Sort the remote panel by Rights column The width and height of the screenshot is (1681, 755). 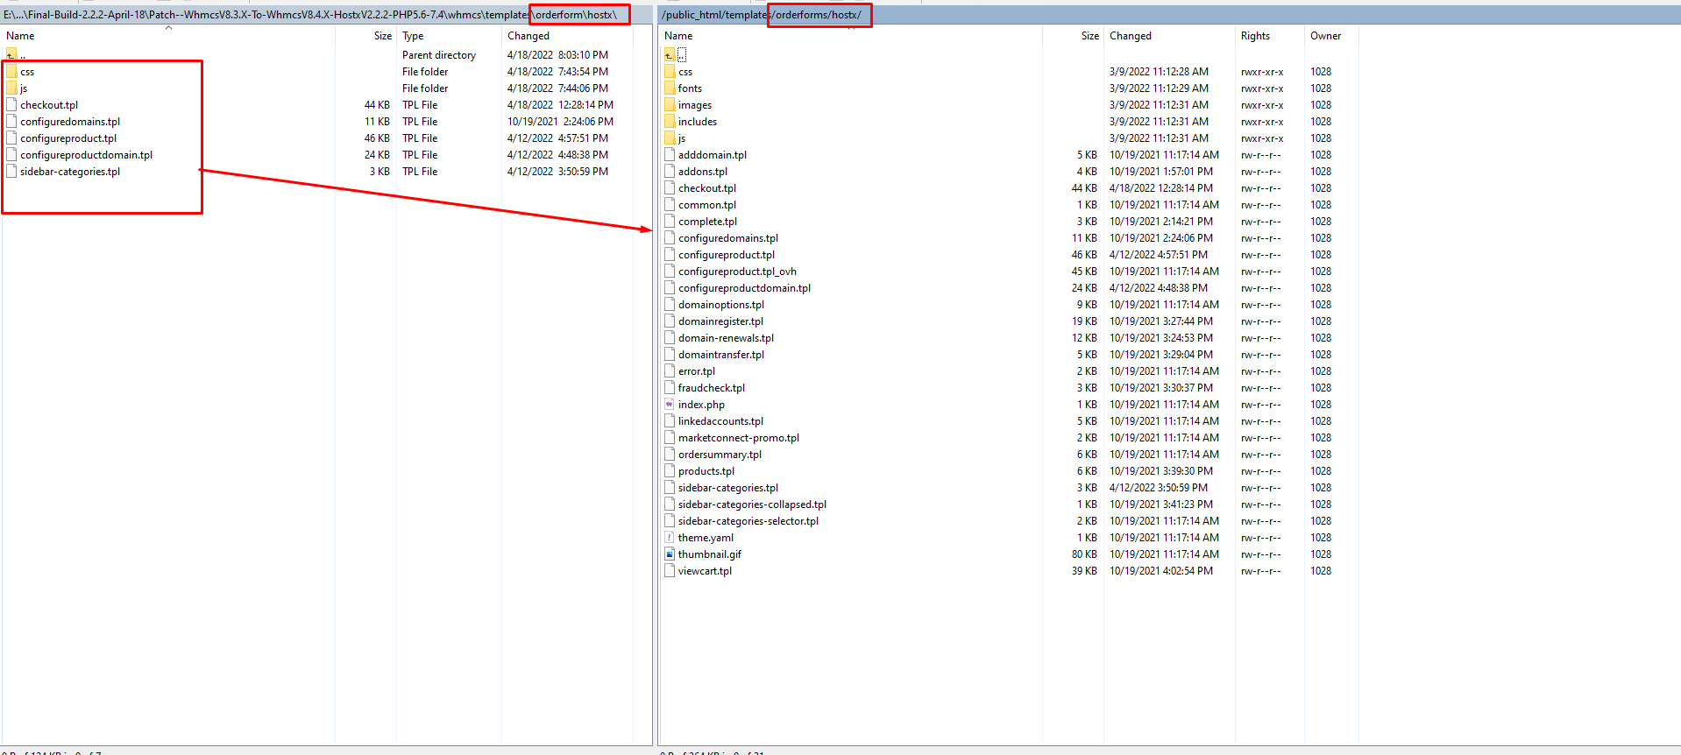(x=1255, y=36)
